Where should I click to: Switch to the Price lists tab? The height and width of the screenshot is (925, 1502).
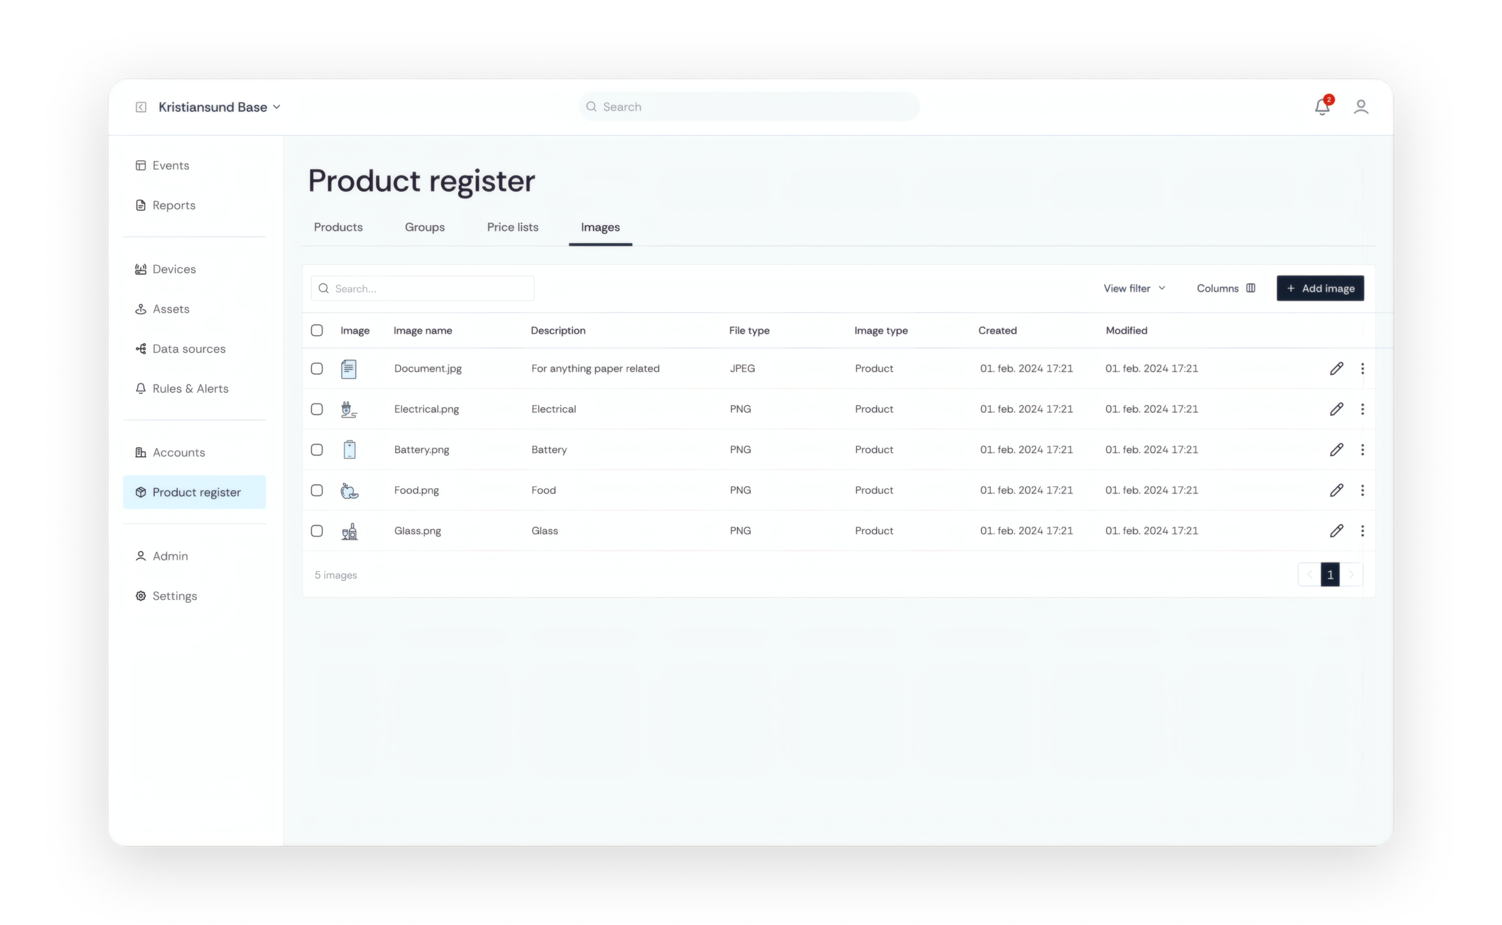click(x=512, y=227)
